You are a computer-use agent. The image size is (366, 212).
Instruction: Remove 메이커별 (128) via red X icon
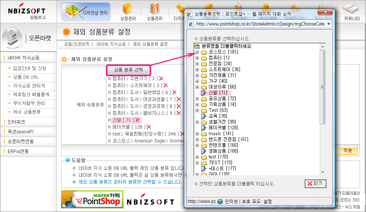[x=149, y=127]
